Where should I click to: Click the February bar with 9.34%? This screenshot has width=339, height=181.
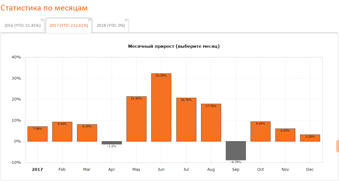[62, 132]
